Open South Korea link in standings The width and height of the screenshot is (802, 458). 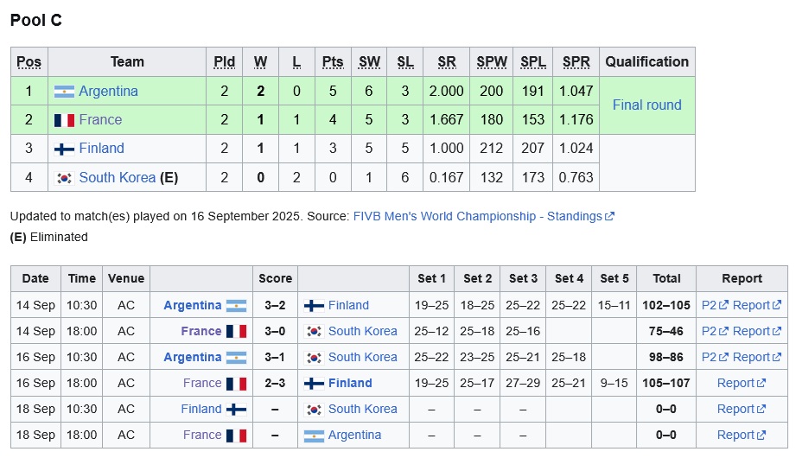click(118, 178)
